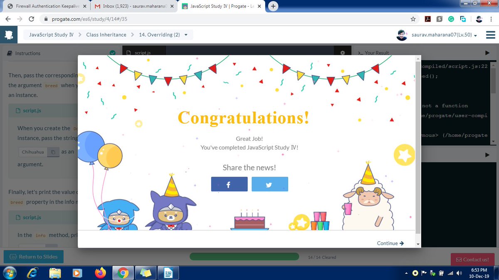The width and height of the screenshot is (499, 280).
Task: Open the Windows Start menu
Action: tap(10, 273)
